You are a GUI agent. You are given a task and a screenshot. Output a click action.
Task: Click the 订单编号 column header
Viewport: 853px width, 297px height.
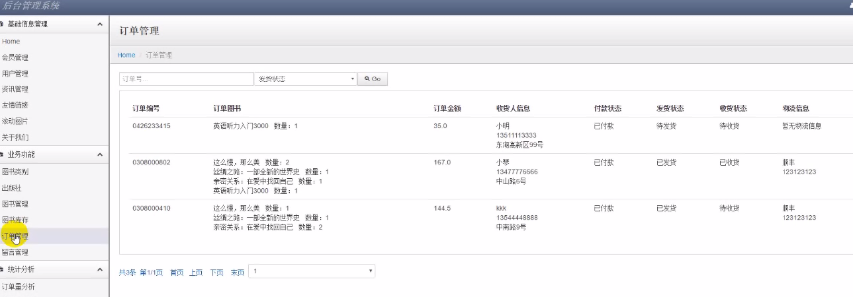click(146, 108)
